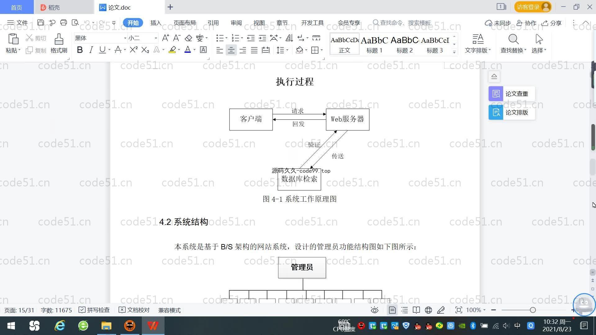Toggle Italic formatting
The height and width of the screenshot is (335, 596).
tap(91, 50)
